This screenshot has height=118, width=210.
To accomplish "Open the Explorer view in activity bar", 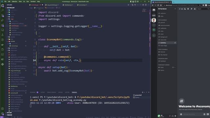I will pyautogui.click(x=2, y=6).
